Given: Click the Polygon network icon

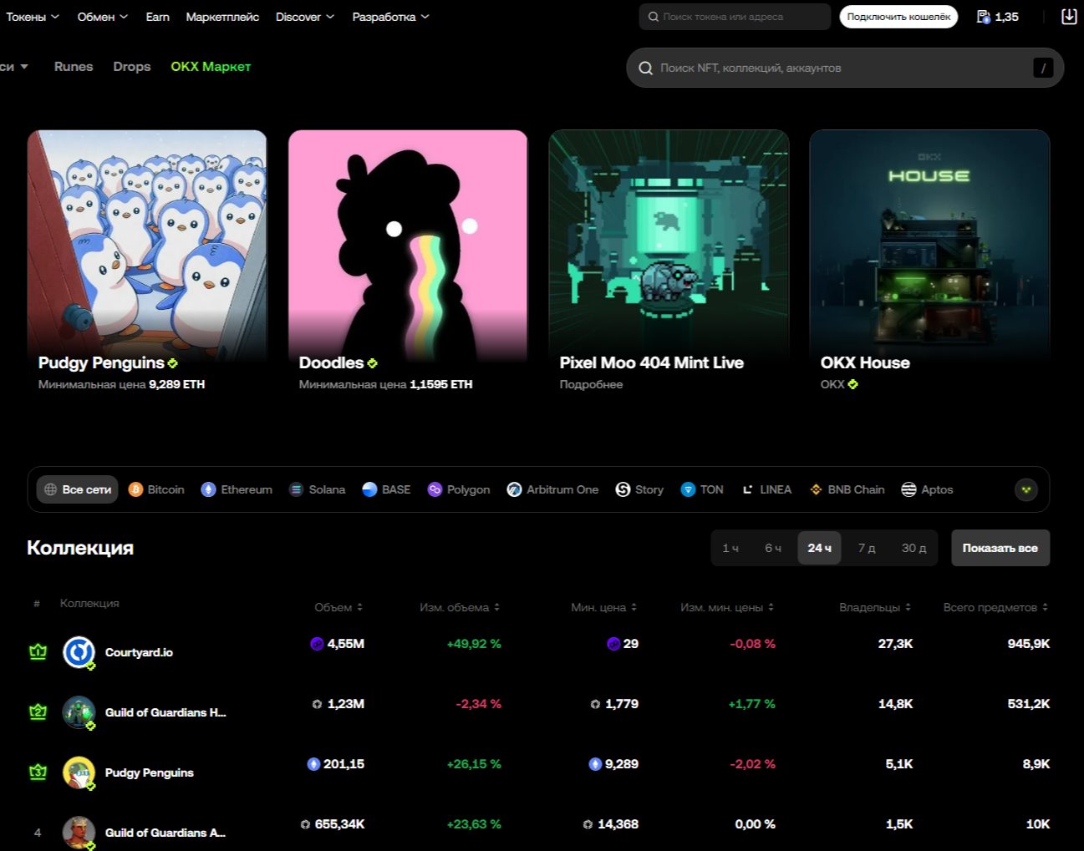Looking at the screenshot, I should (x=435, y=489).
